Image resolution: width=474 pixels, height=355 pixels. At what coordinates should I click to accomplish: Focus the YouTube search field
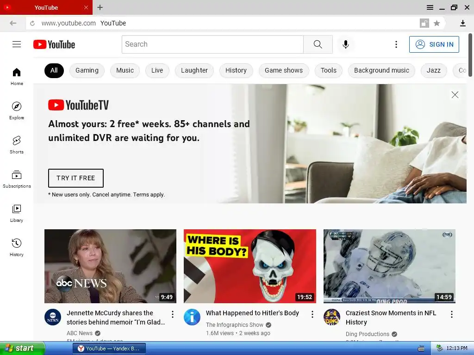212,44
